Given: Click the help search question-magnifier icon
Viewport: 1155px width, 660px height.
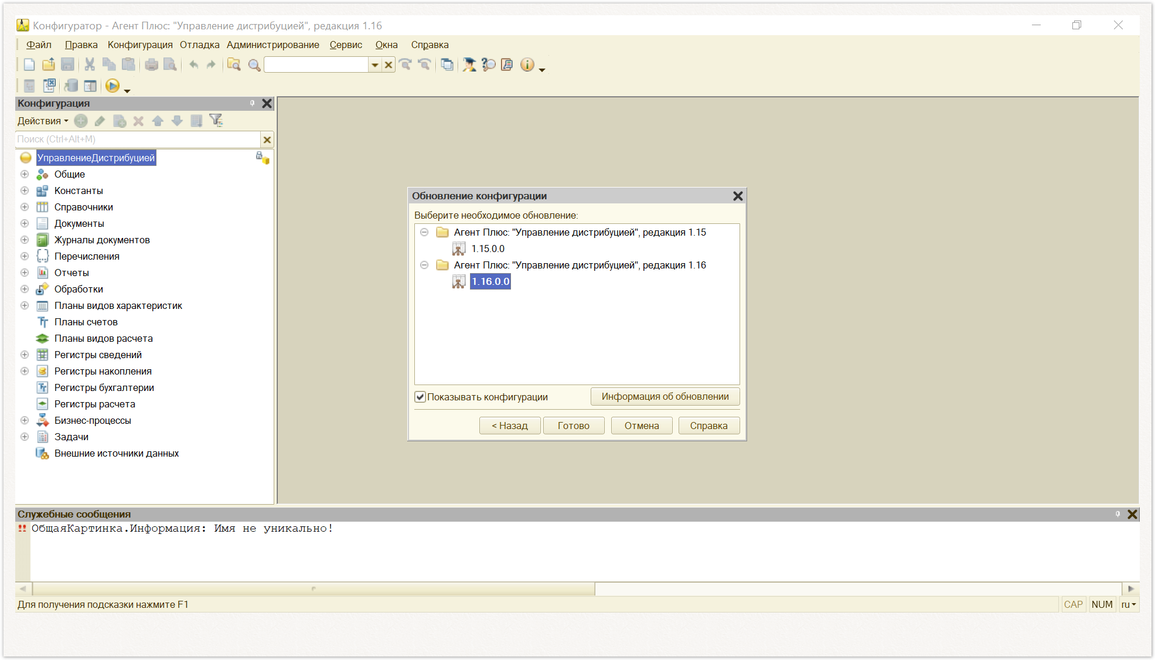Looking at the screenshot, I should [488, 65].
